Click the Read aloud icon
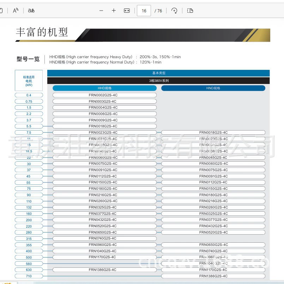284x284 pixels. point(16,11)
